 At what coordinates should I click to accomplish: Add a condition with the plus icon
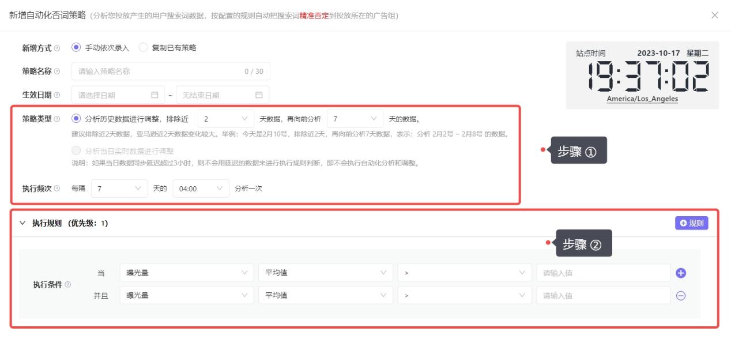click(681, 273)
